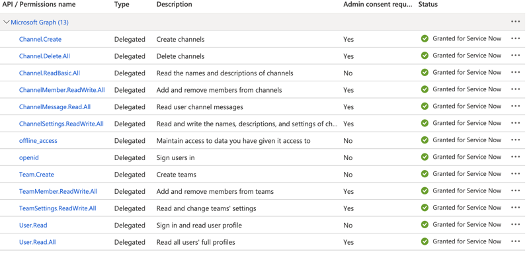The height and width of the screenshot is (254, 529).
Task: Click green granted checkmark in ChannelMember.ReadWrite.All row
Action: pos(425,89)
